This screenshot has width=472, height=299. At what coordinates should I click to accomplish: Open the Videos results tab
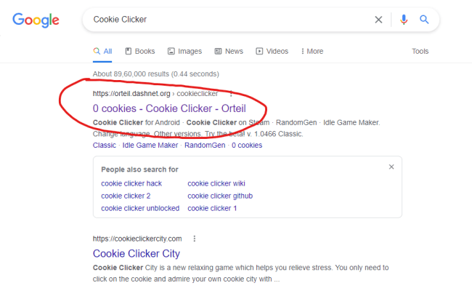tap(272, 52)
